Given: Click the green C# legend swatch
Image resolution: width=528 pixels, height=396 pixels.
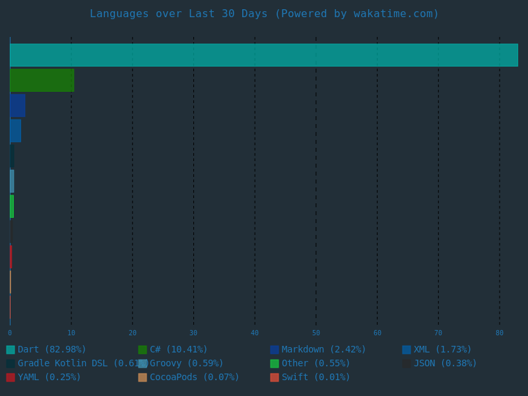Looking at the screenshot, I should [143, 350].
